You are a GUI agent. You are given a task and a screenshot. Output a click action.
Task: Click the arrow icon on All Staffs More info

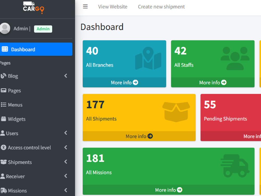[224, 82]
